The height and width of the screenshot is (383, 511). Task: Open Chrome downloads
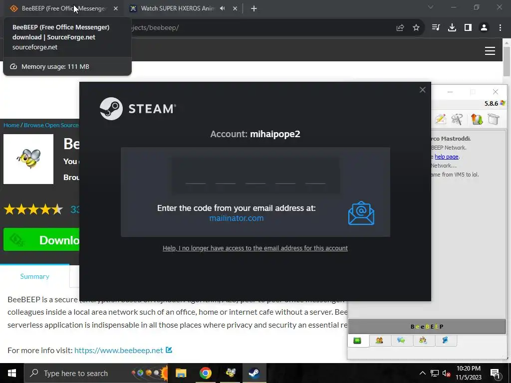452,28
